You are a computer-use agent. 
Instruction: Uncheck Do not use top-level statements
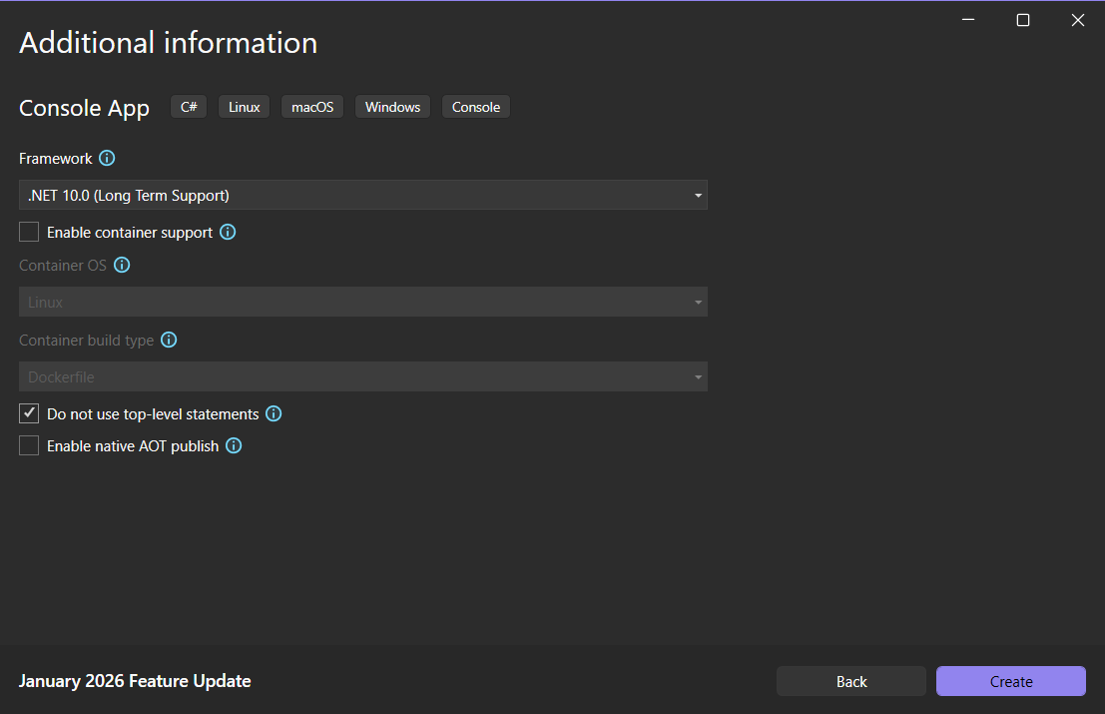pos(29,413)
